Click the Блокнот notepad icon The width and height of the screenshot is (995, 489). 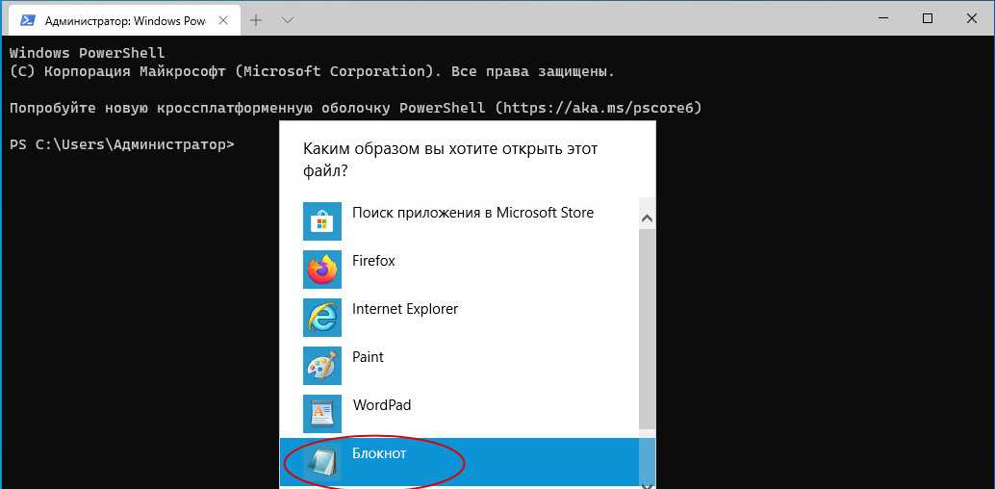[x=322, y=462]
